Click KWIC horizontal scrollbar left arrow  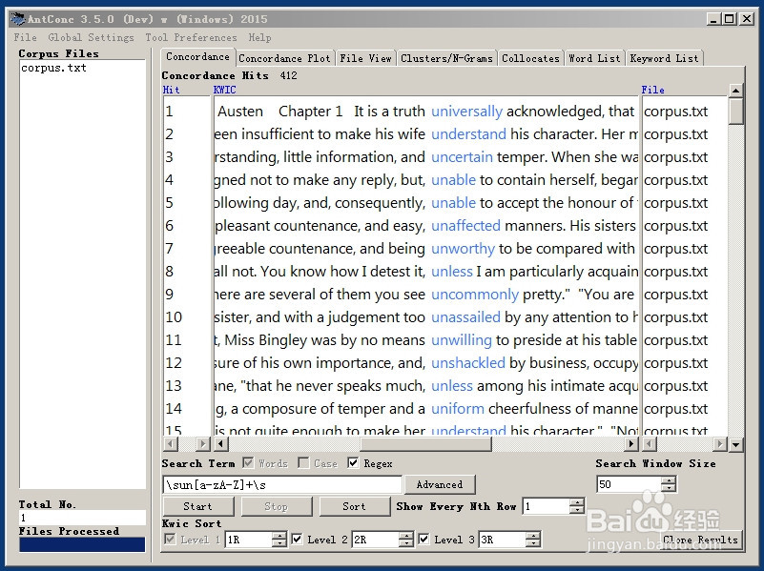coord(220,444)
